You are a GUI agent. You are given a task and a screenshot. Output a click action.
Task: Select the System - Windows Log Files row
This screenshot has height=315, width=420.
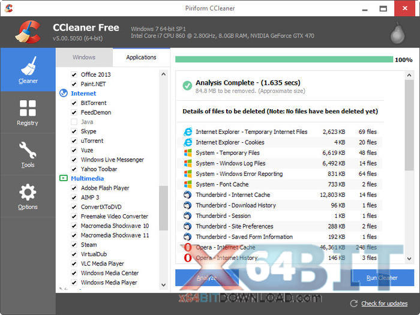[x=280, y=163]
